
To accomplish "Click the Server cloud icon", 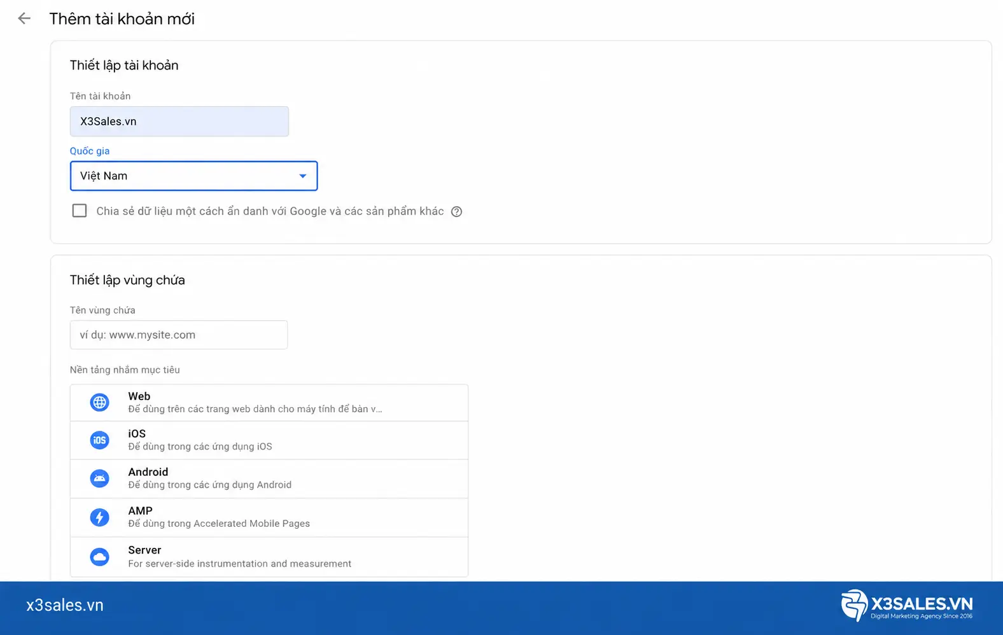I will [99, 557].
